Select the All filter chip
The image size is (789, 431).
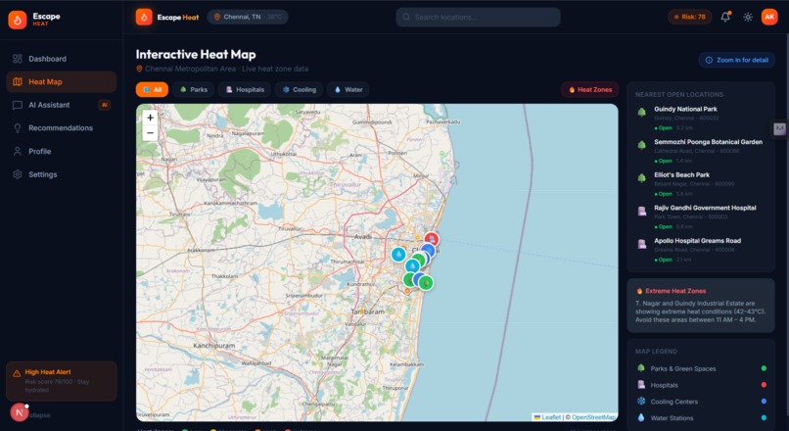[152, 89]
